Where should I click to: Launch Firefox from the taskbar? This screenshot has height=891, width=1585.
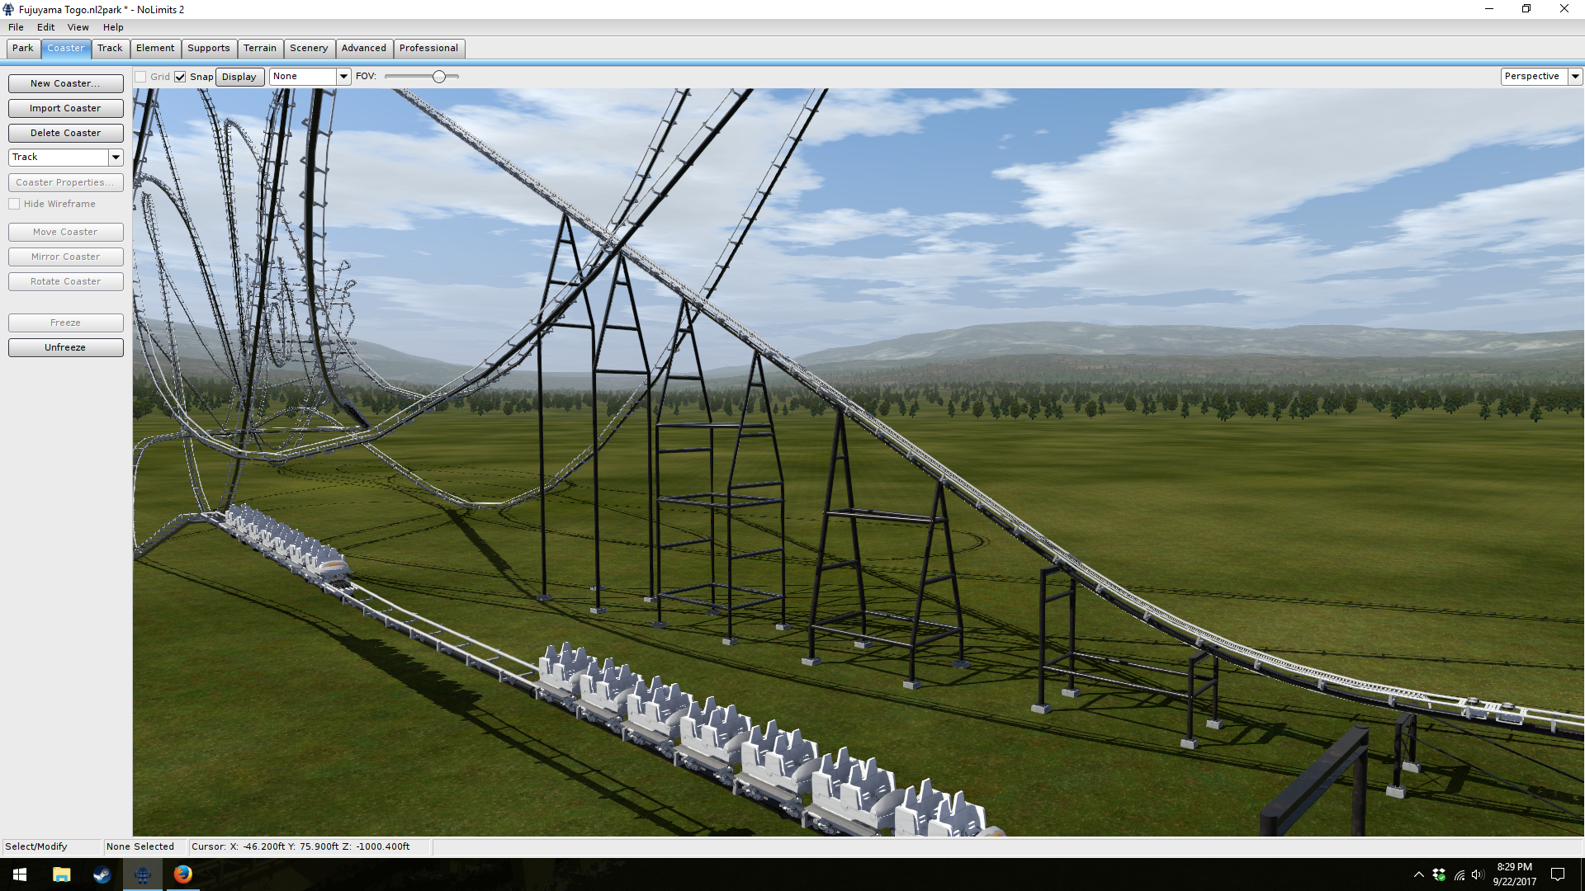[x=183, y=874]
